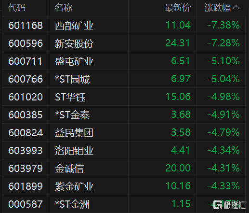Select stock code 603979
Screen dimensions: 249x213
pos(26,169)
